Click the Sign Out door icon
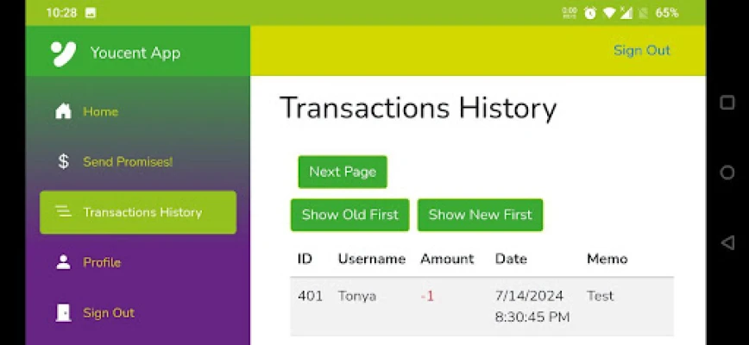Viewport: 749px width, 345px height. pos(63,312)
